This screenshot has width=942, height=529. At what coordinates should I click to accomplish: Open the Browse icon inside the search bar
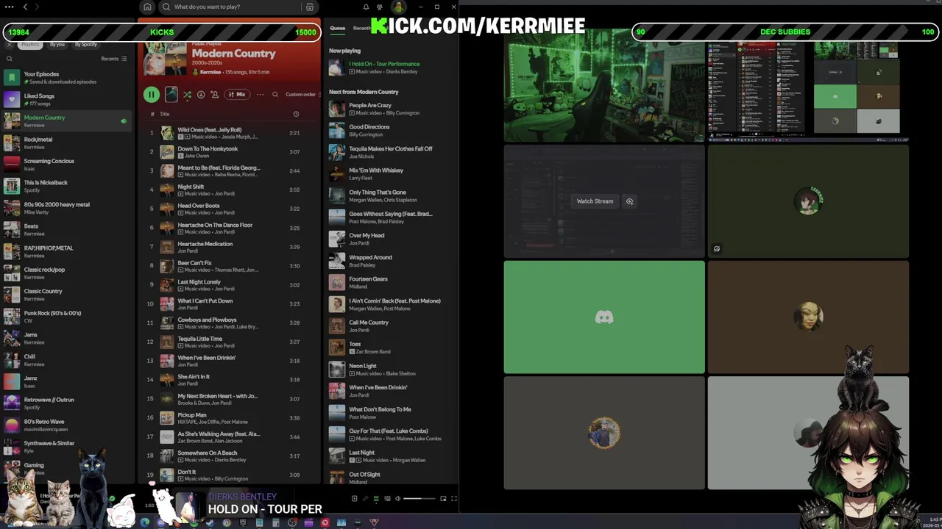[x=310, y=7]
